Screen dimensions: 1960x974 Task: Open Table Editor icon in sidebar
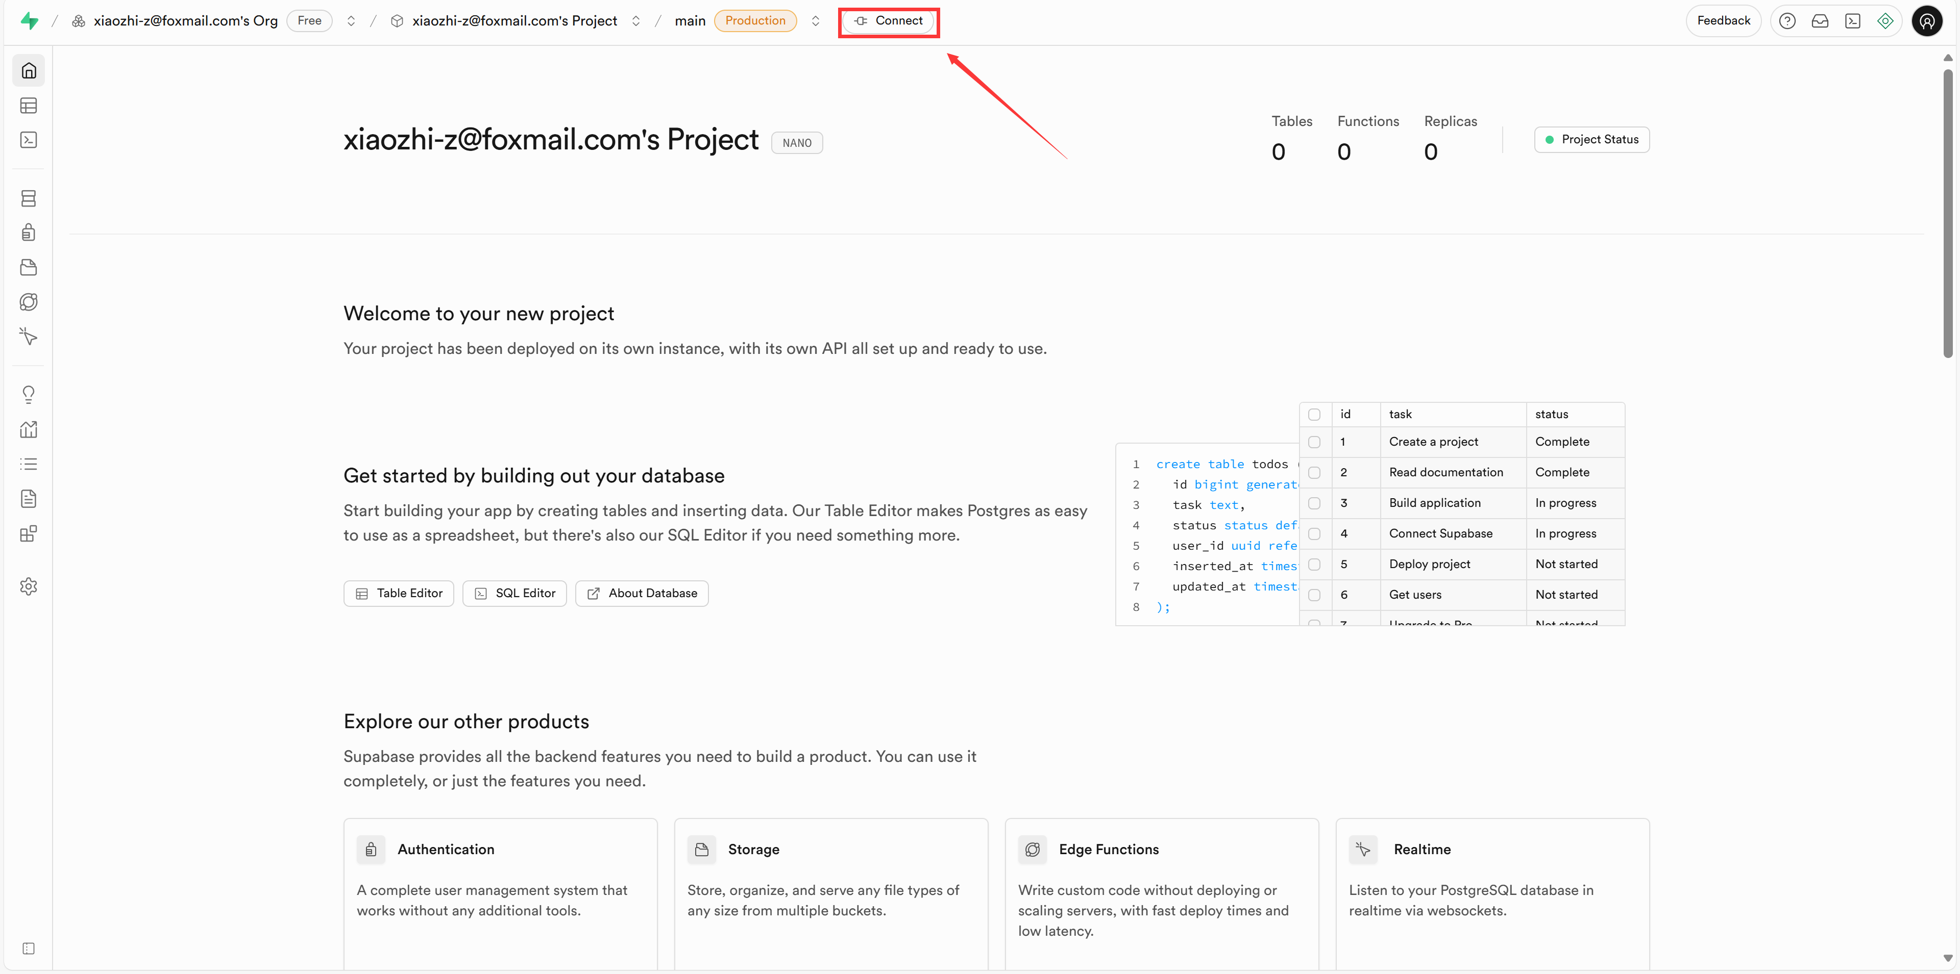pyautogui.click(x=28, y=106)
